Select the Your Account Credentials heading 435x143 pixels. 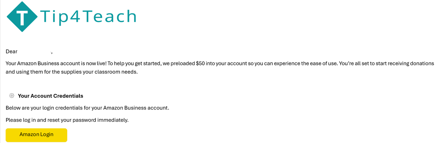point(50,96)
